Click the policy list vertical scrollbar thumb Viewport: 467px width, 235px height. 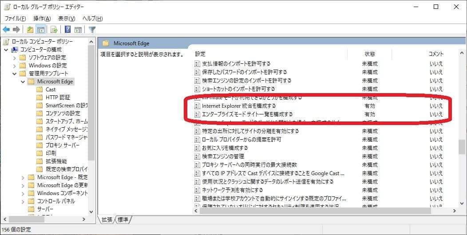click(x=462, y=147)
